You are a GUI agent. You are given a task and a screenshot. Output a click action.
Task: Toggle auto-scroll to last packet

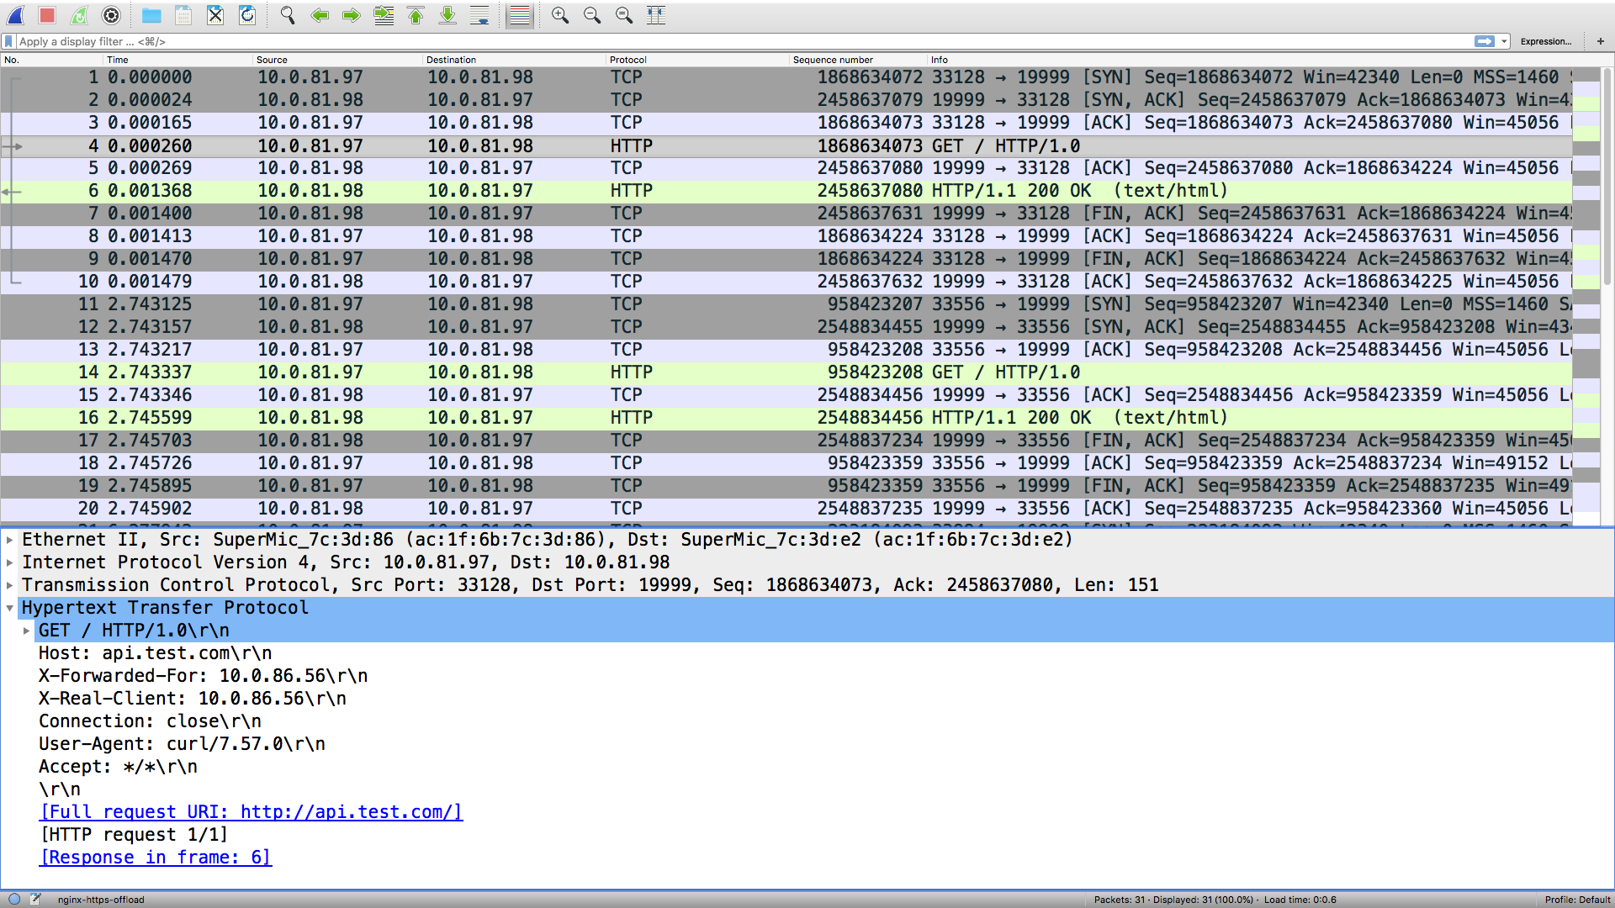click(479, 15)
